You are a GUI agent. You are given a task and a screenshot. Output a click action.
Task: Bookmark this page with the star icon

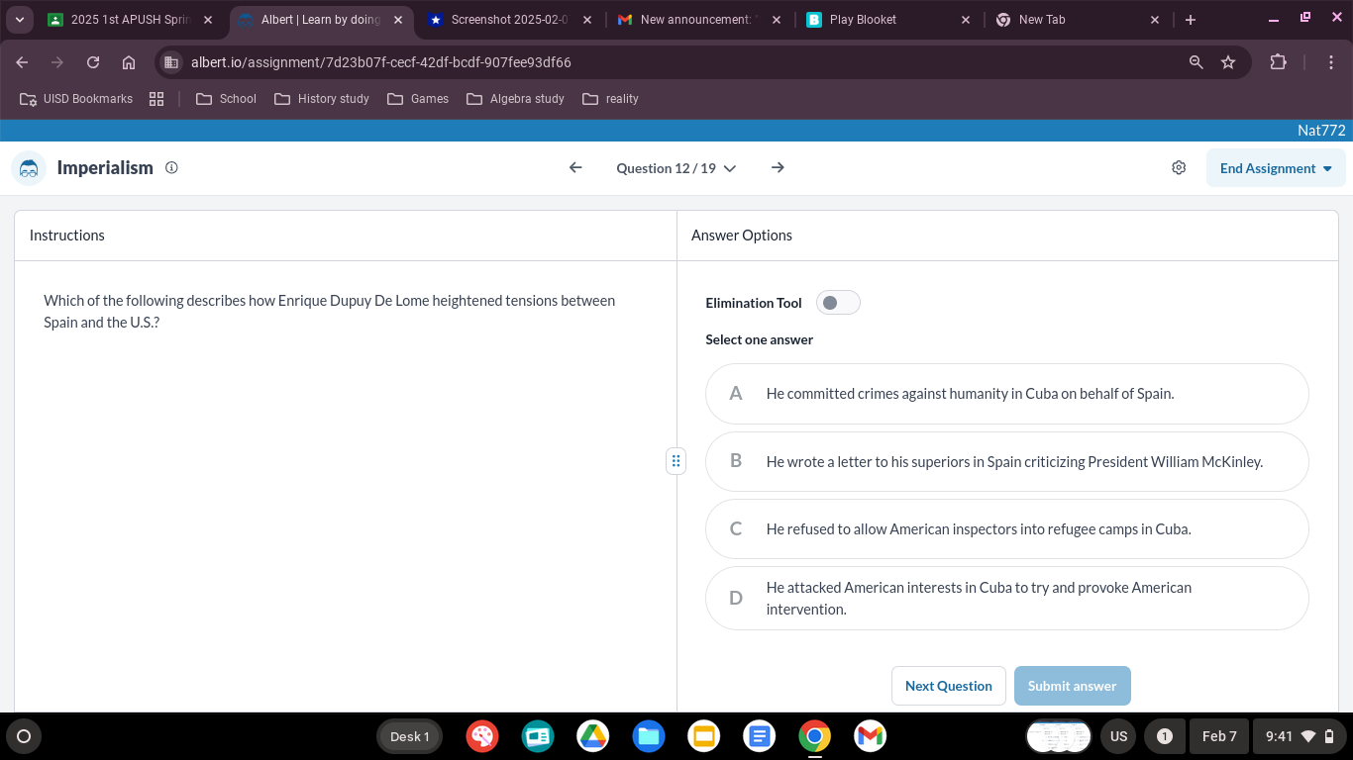pyautogui.click(x=1228, y=62)
